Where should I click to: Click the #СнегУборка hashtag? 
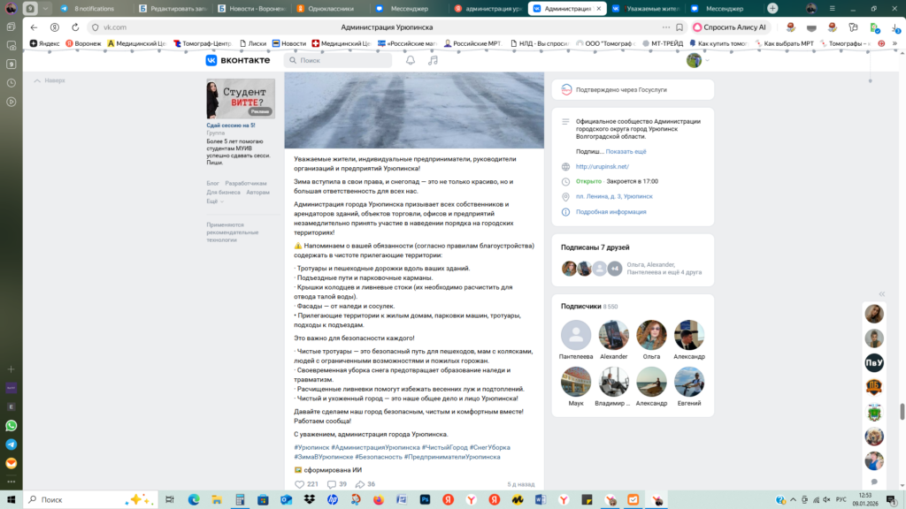[x=489, y=447]
